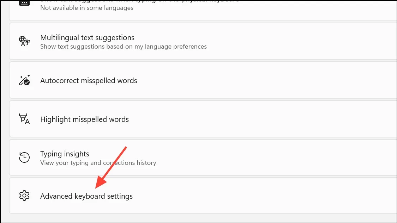Click 'Show text suggestions based on my language preferences'
The image size is (397, 223).
[124, 47]
